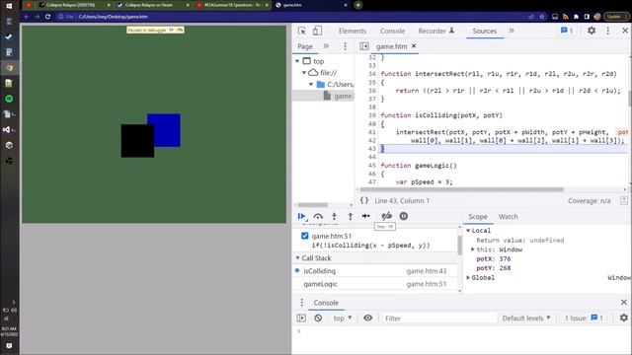Toggle the console sidebar icon

point(301,318)
